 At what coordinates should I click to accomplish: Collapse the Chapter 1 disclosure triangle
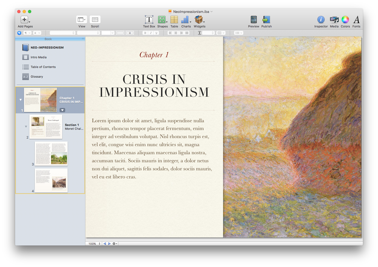tap(20, 100)
